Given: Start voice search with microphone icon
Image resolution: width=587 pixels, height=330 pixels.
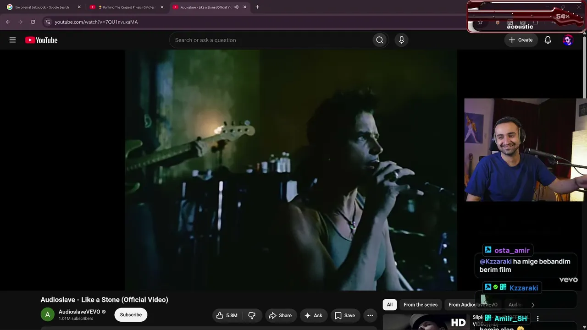Looking at the screenshot, I should (401, 40).
